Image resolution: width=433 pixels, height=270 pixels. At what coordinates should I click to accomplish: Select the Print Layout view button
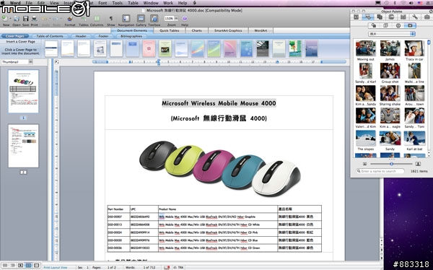pyautogui.click(x=28, y=265)
